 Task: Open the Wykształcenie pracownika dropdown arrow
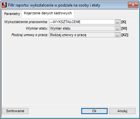pyautogui.click(x=117, y=22)
